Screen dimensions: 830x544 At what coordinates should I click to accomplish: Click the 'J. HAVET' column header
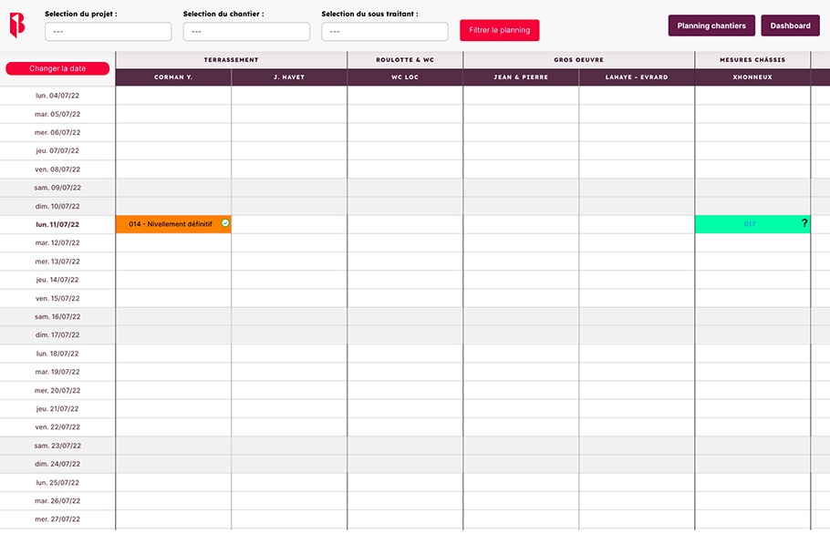[289, 77]
